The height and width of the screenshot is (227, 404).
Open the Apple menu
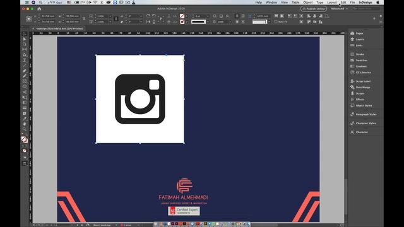[377, 3]
